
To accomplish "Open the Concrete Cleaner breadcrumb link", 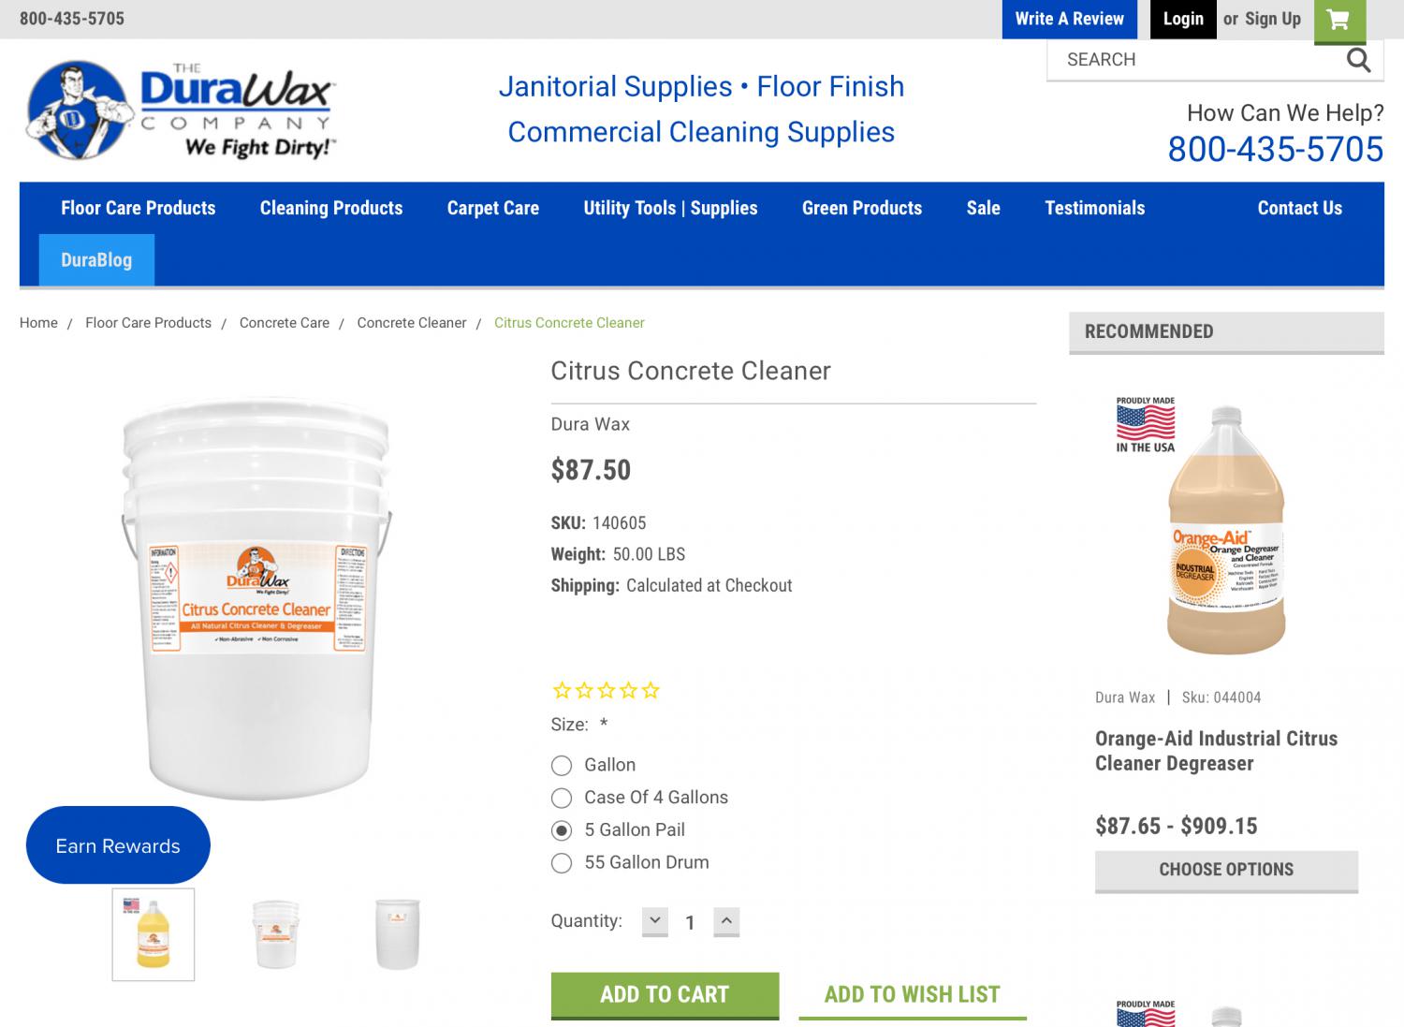I will tap(412, 323).
